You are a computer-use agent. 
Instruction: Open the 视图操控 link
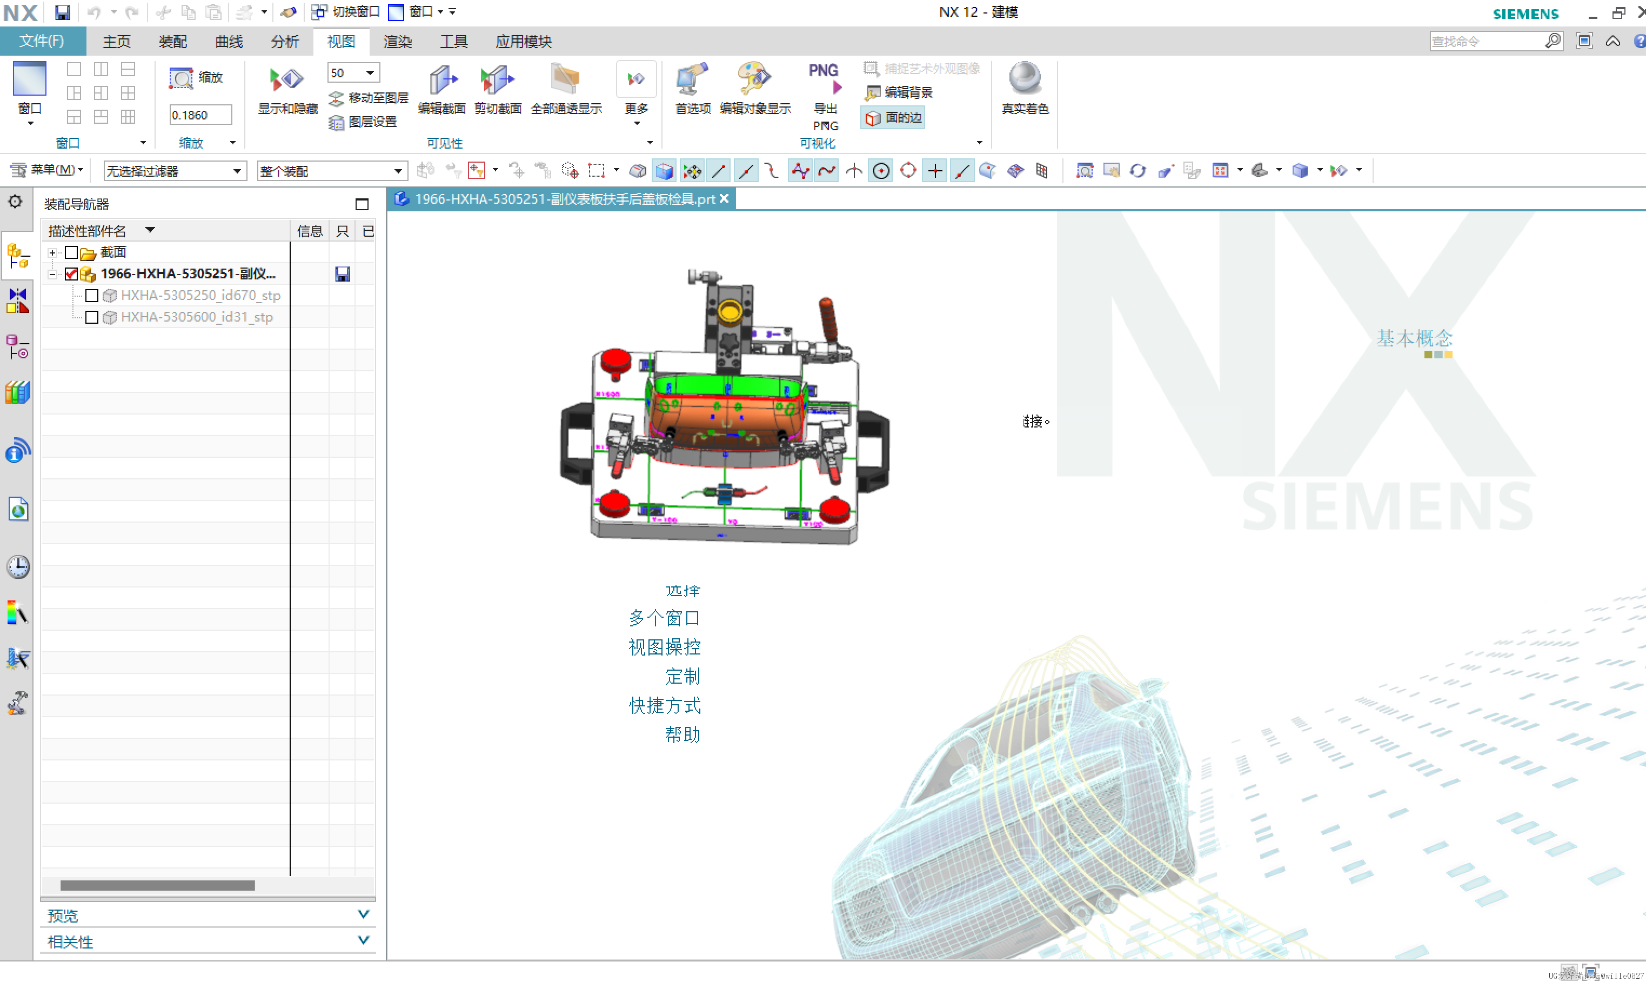pos(664,647)
